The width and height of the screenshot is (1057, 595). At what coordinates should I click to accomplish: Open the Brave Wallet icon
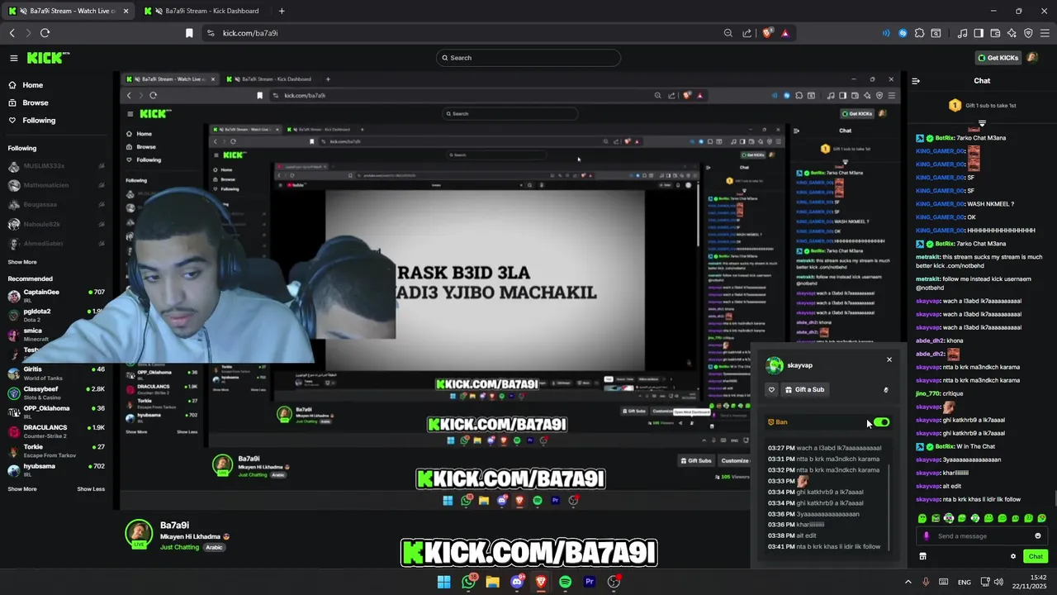coord(995,33)
